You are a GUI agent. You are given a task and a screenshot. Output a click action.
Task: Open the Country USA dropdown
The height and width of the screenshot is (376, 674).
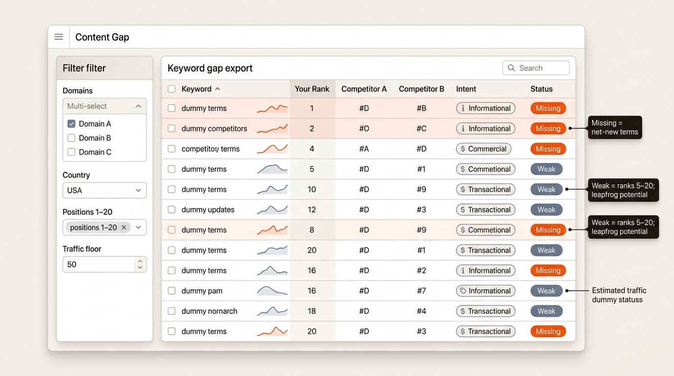click(104, 190)
